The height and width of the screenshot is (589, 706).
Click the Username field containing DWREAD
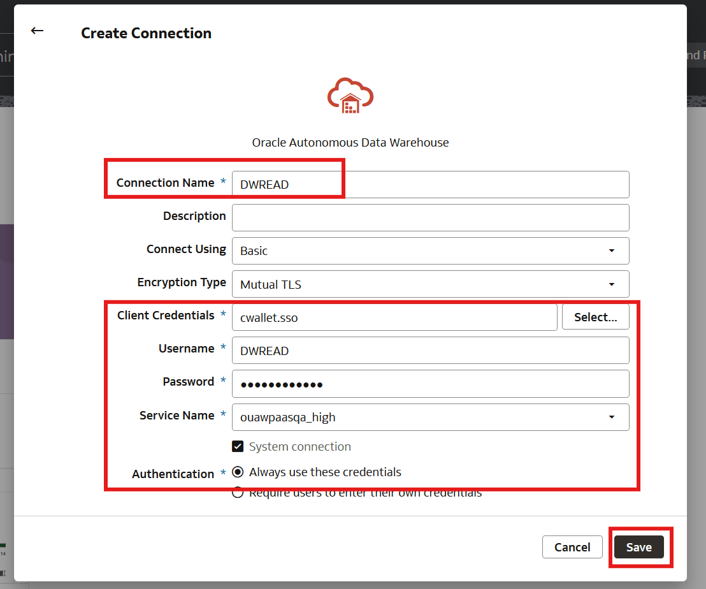point(430,350)
